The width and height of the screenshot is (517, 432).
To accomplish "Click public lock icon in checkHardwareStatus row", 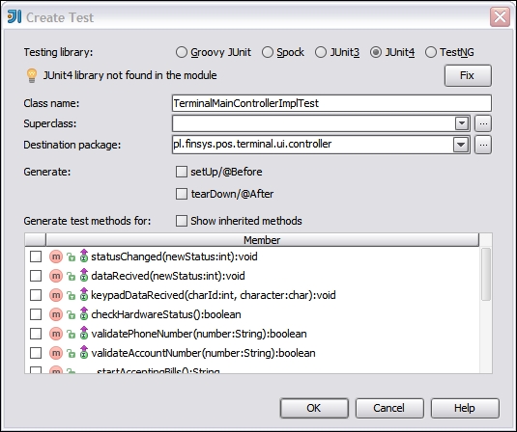I will 71,315.
